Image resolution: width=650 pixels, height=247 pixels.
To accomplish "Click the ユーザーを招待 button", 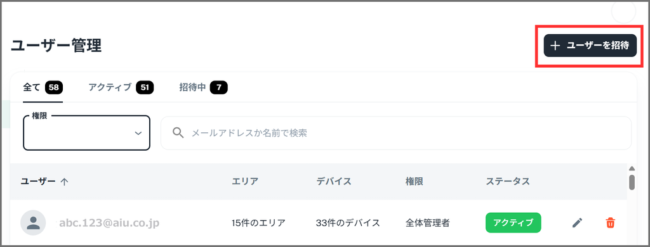I will (x=590, y=46).
